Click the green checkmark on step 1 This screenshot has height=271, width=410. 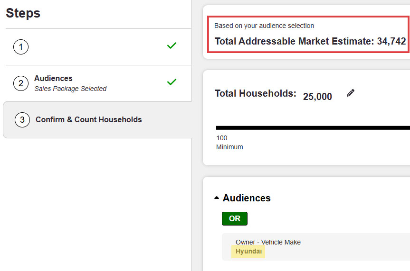click(x=172, y=45)
